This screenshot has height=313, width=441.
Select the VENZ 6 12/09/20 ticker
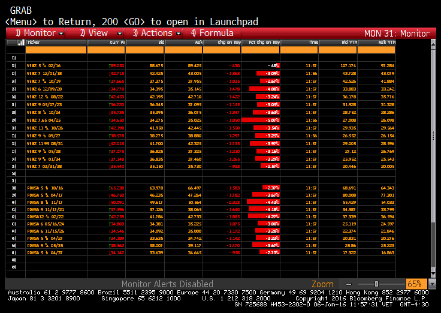(x=44, y=89)
